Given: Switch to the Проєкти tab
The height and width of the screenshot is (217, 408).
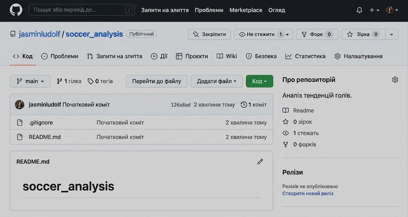Looking at the screenshot, I should [x=192, y=56].
